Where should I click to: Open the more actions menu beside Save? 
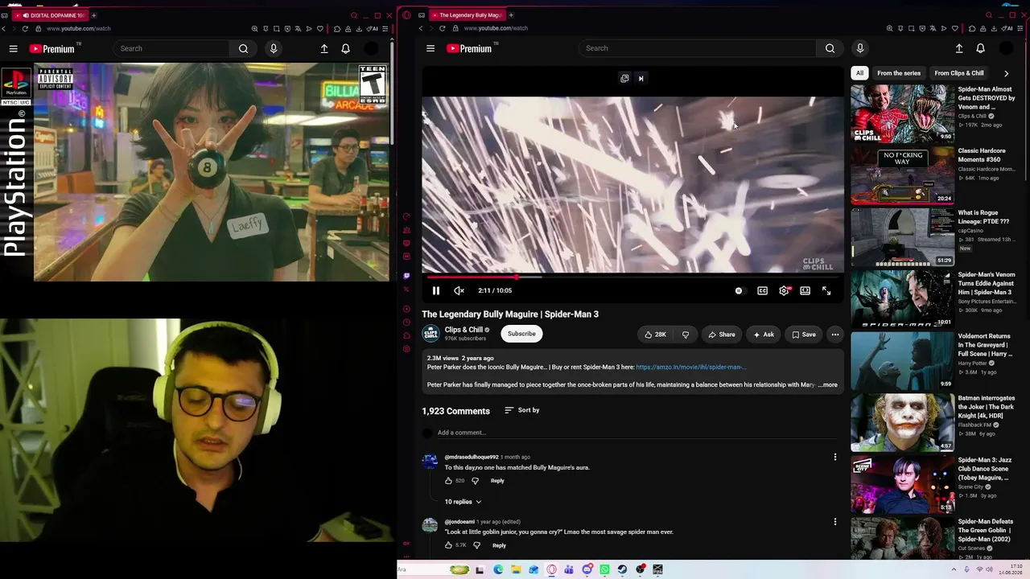pos(835,335)
